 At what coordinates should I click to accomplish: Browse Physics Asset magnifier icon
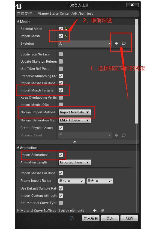[124, 135]
